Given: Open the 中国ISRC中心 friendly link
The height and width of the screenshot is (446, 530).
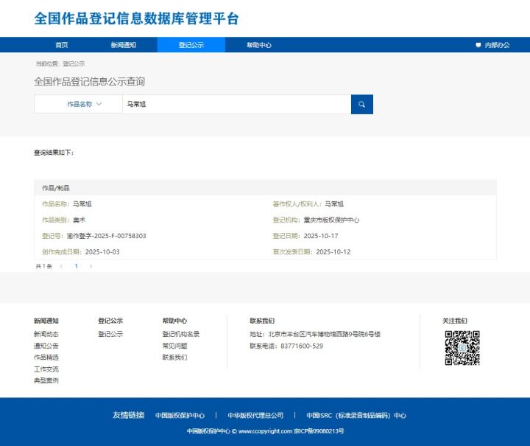Looking at the screenshot, I should (356, 416).
